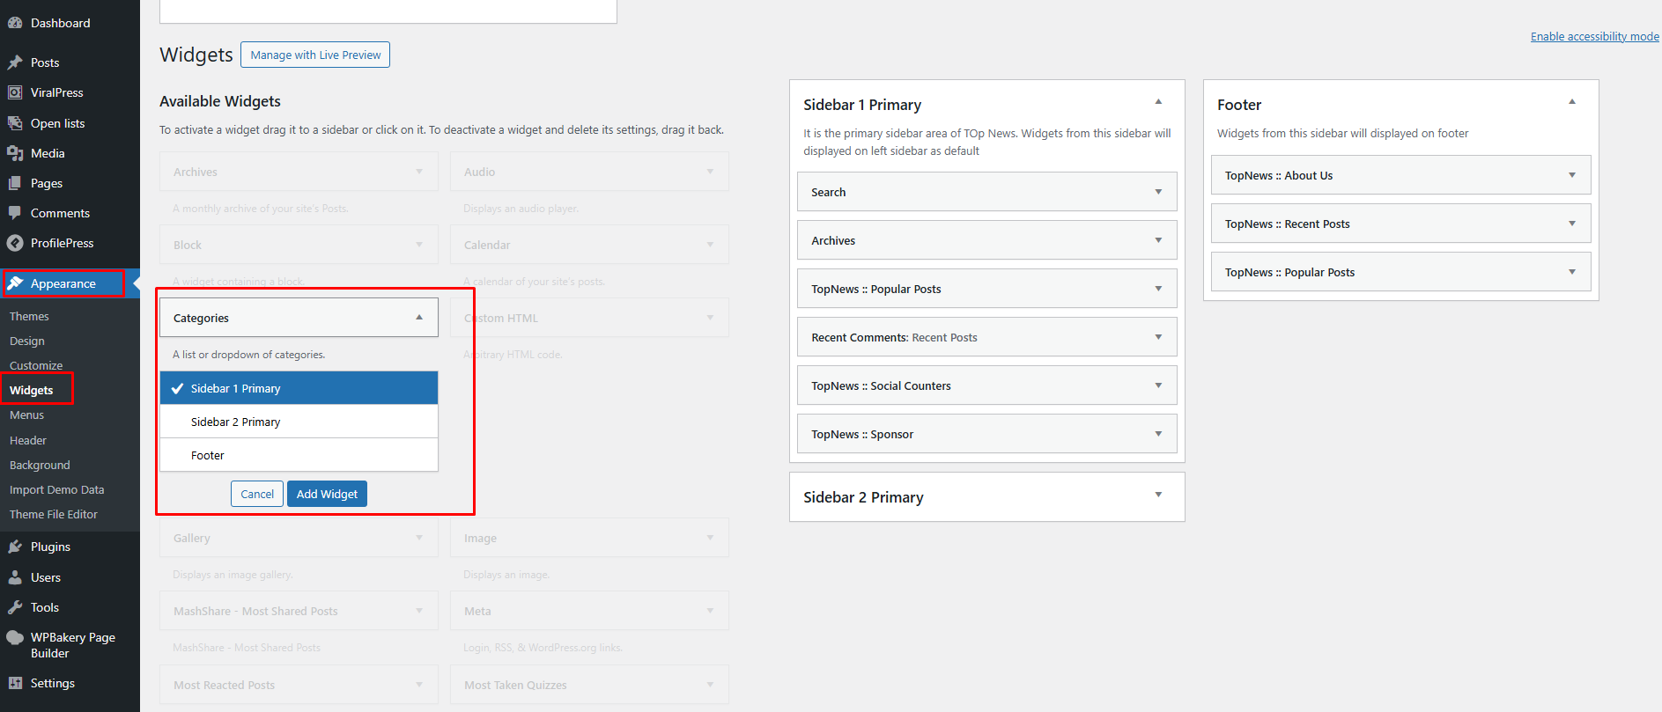Expand the Block available widget arrow

pos(419,245)
